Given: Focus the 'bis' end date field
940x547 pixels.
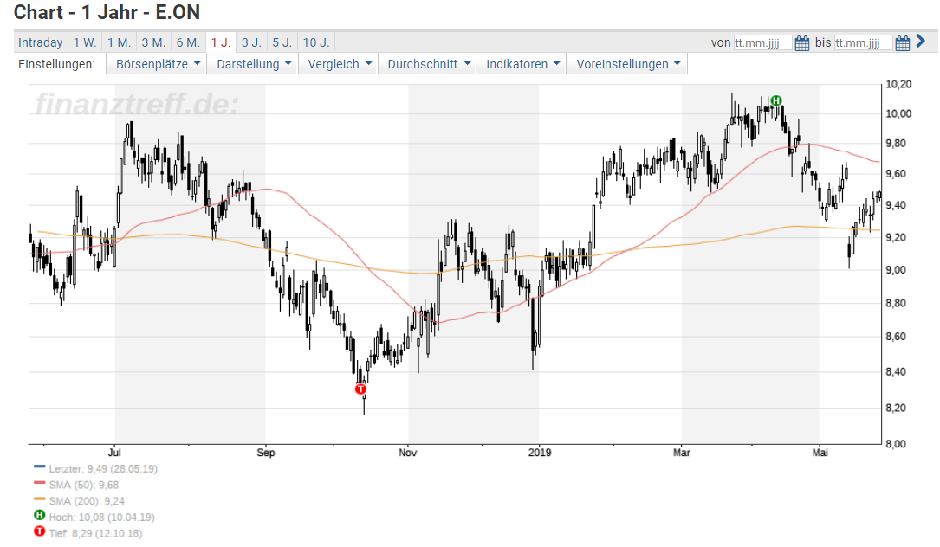Looking at the screenshot, I should [863, 43].
